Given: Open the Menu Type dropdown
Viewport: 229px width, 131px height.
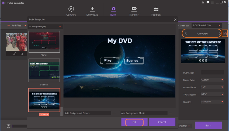Looking at the screenshot, I should click(x=212, y=80).
